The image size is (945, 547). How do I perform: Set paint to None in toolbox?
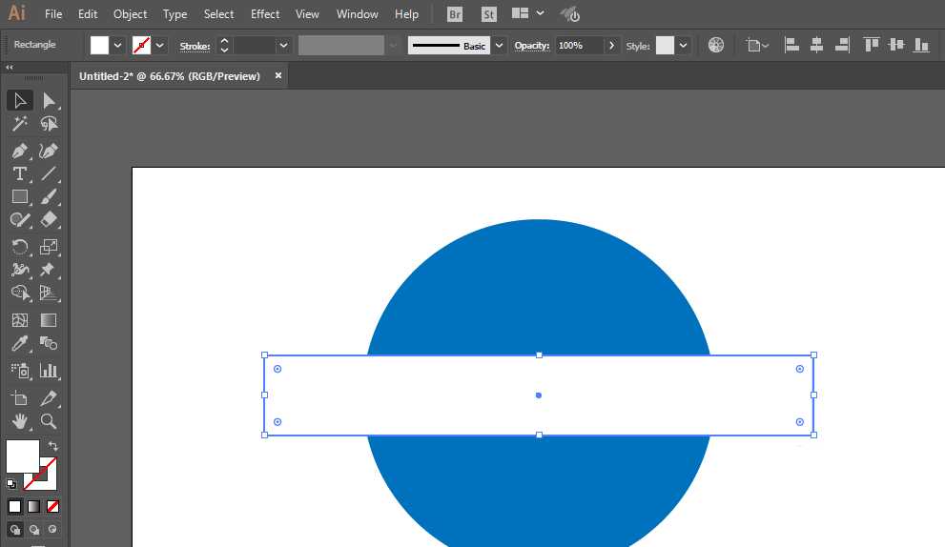pos(53,506)
